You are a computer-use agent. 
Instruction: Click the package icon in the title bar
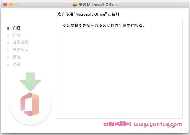(x=75, y=5)
